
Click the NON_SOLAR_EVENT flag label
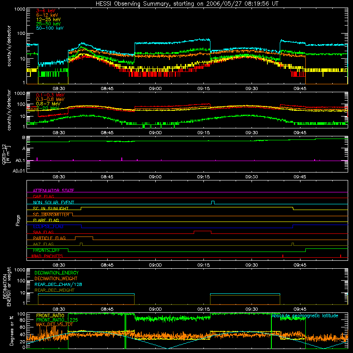(x=53, y=203)
